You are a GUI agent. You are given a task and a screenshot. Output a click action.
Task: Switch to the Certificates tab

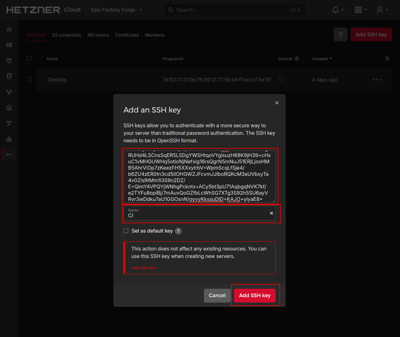[x=127, y=35]
